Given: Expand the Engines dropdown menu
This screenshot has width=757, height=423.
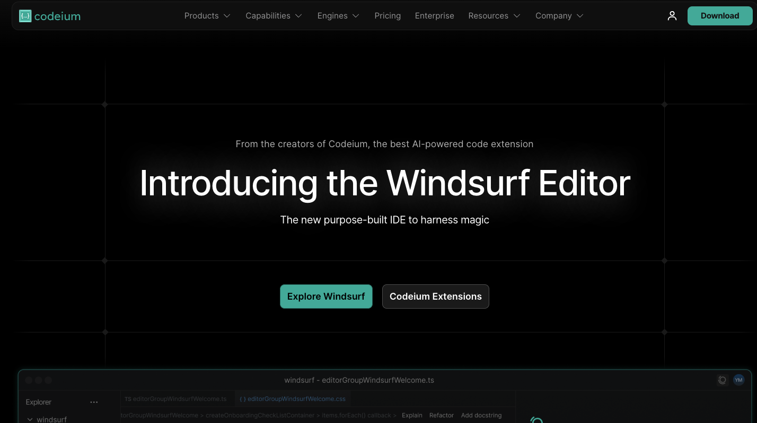Looking at the screenshot, I should coord(338,16).
